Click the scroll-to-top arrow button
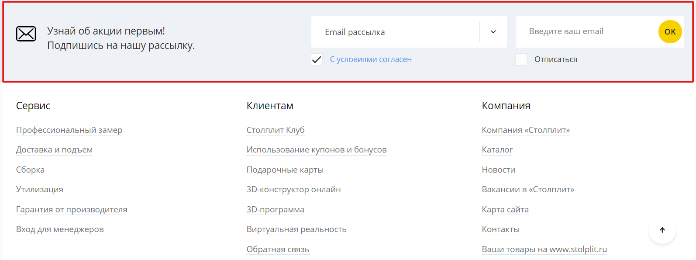The width and height of the screenshot is (696, 260). point(662,230)
